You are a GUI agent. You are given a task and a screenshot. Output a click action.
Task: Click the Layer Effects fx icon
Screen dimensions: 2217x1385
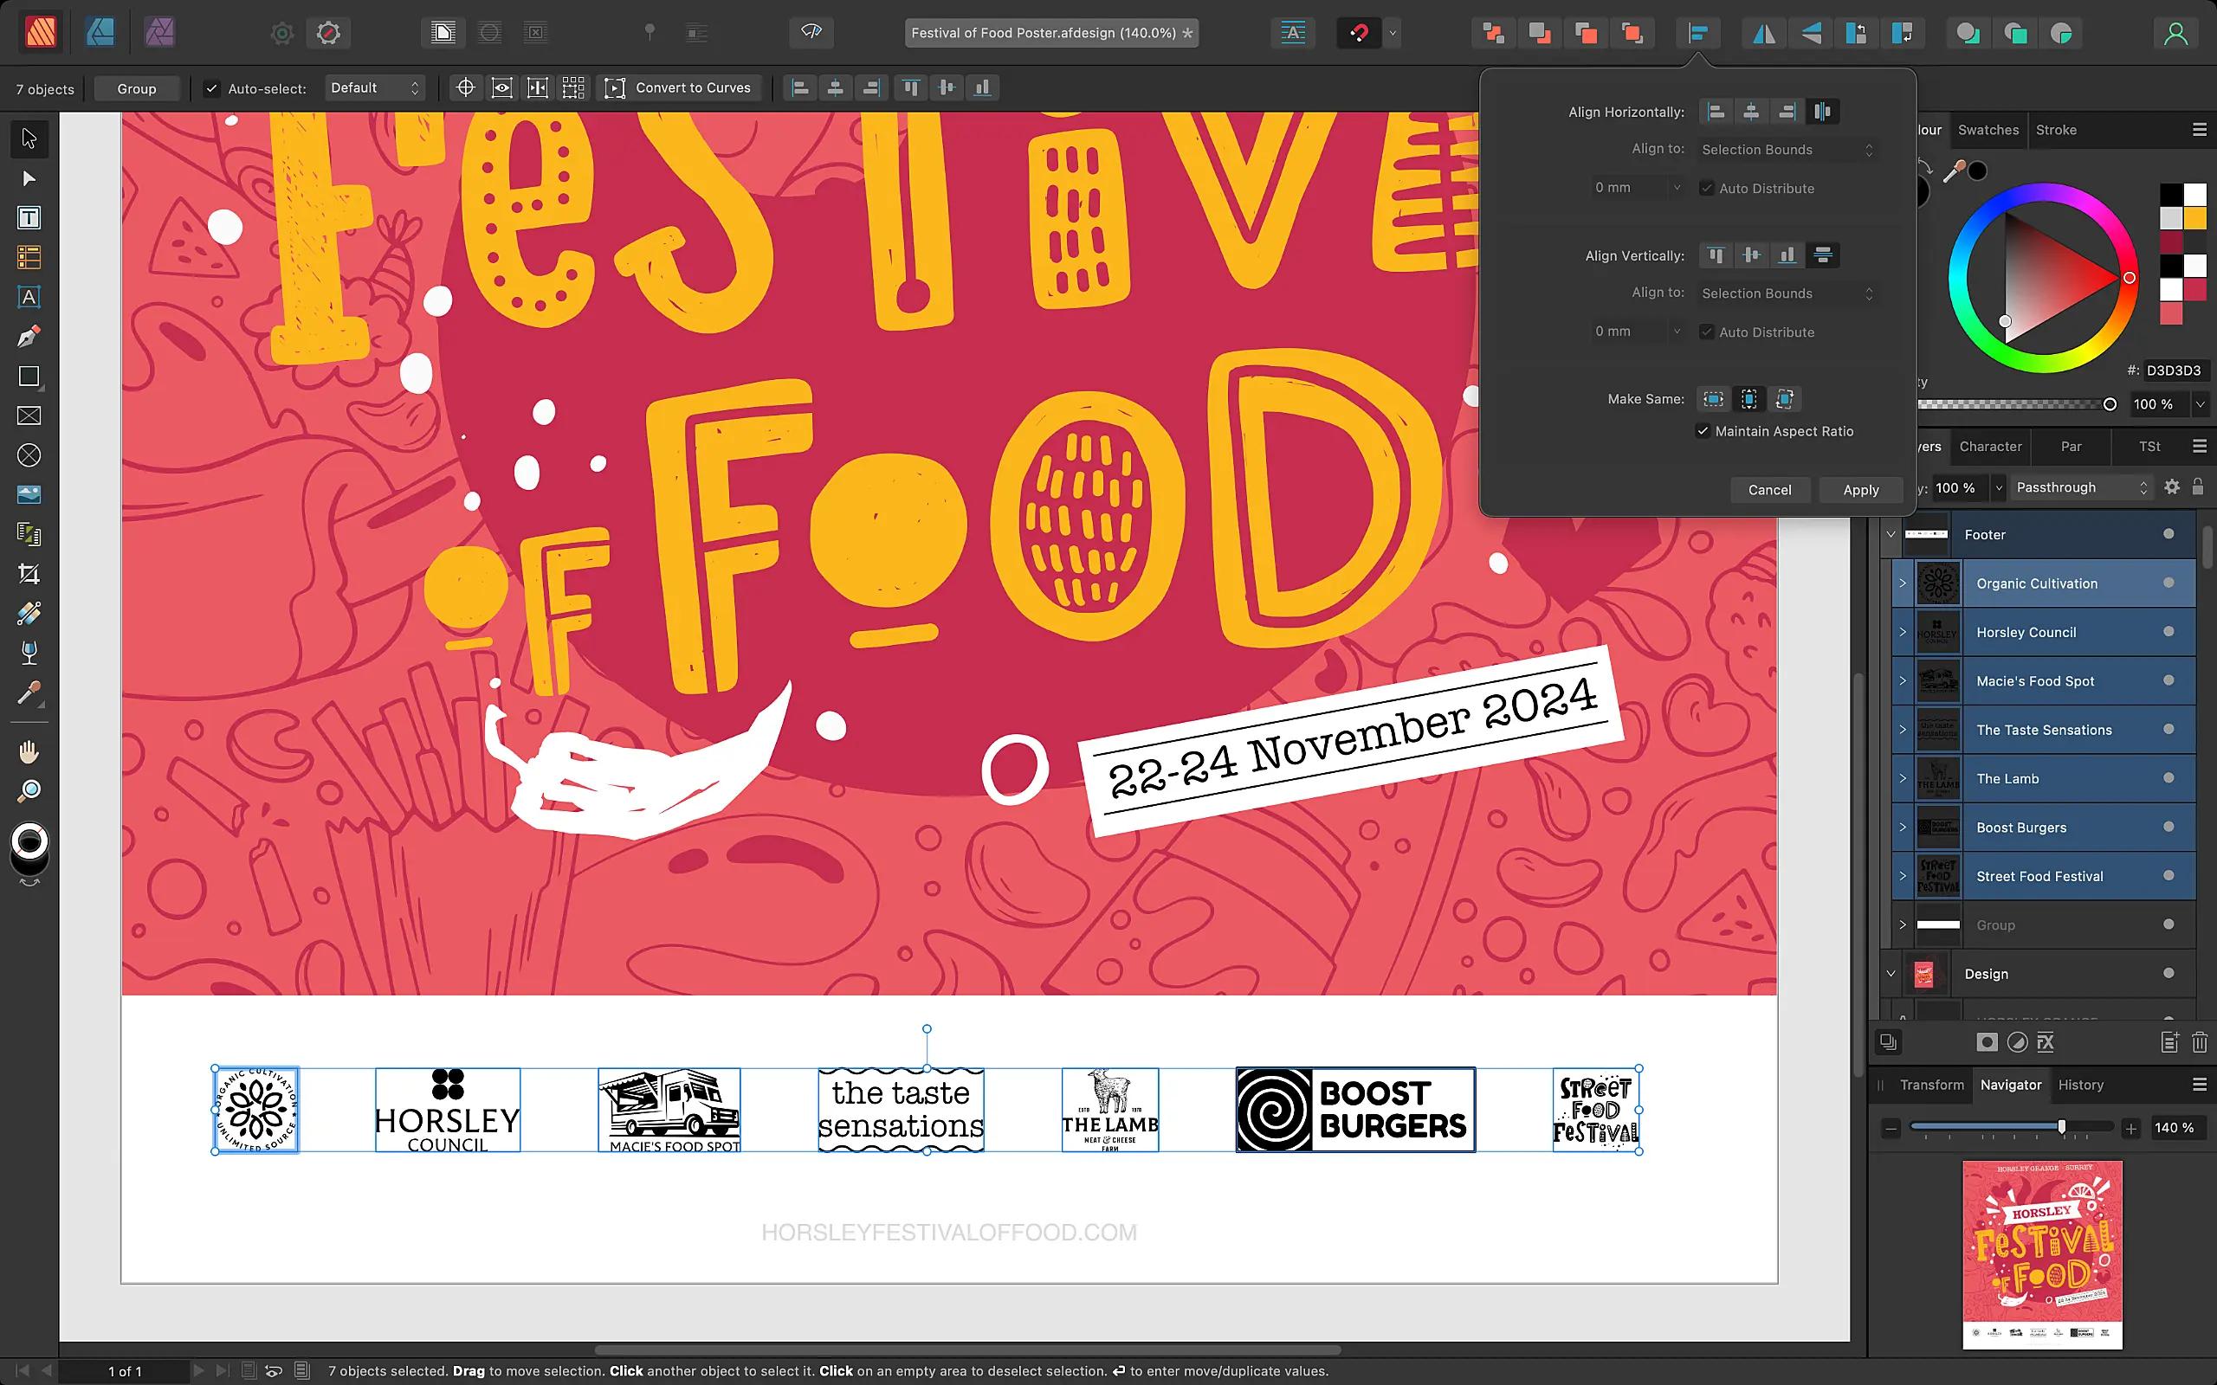pos(2046,1042)
